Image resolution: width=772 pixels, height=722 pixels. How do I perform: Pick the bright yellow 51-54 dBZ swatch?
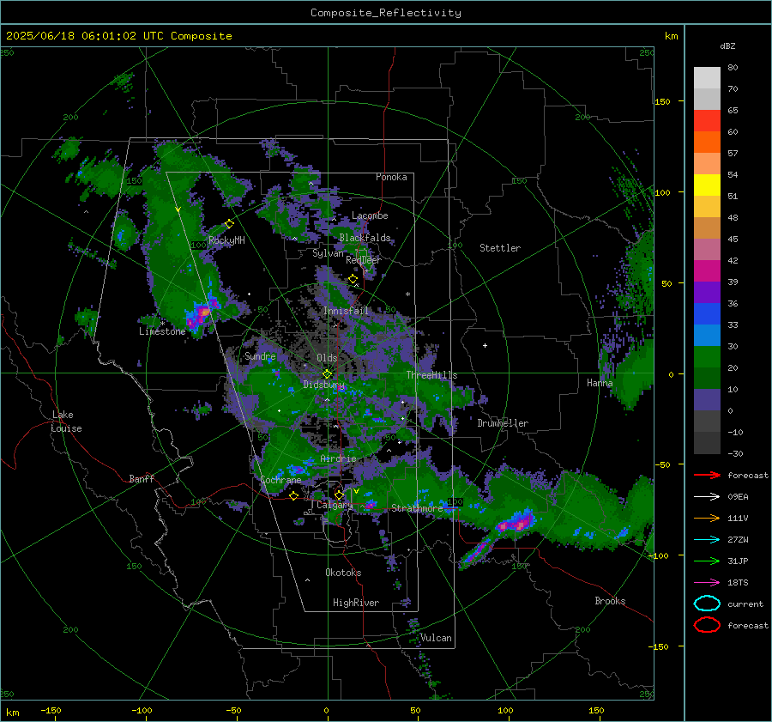tap(707, 185)
